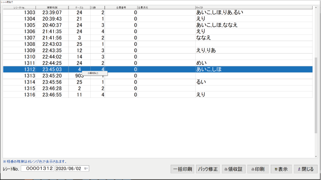The height and width of the screenshot is (180, 321).
Task: Choose the context menu entry under row 1312
Action: click(x=95, y=73)
